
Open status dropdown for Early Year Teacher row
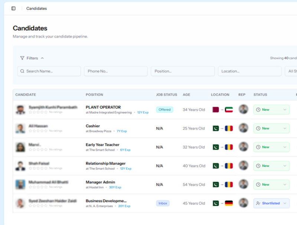271,147
